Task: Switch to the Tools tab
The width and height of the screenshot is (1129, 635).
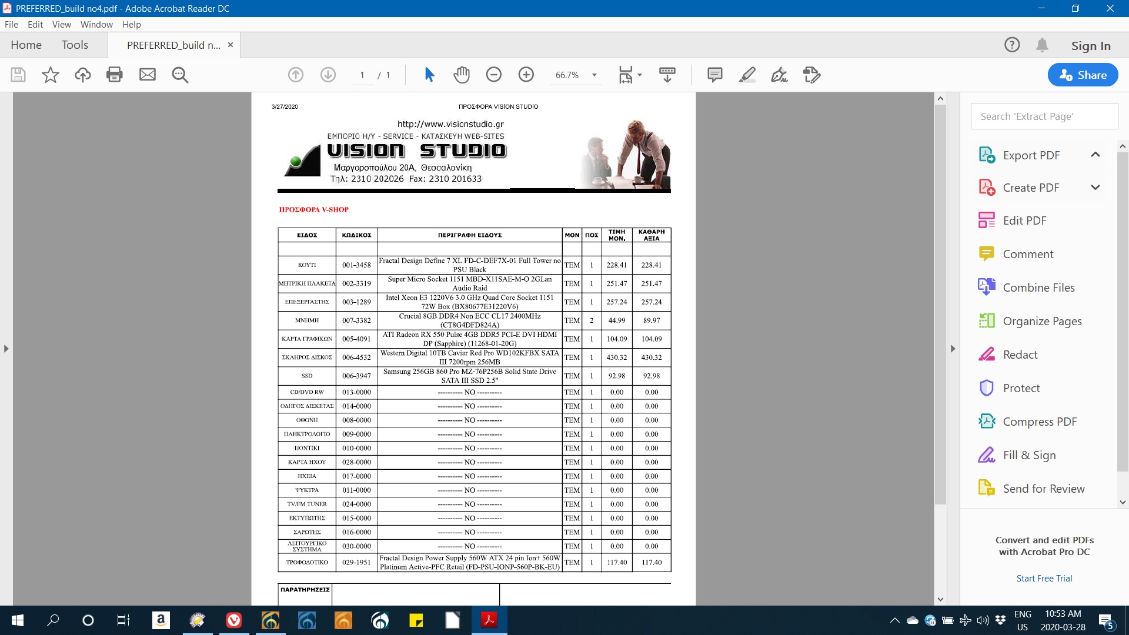Action: [x=75, y=45]
